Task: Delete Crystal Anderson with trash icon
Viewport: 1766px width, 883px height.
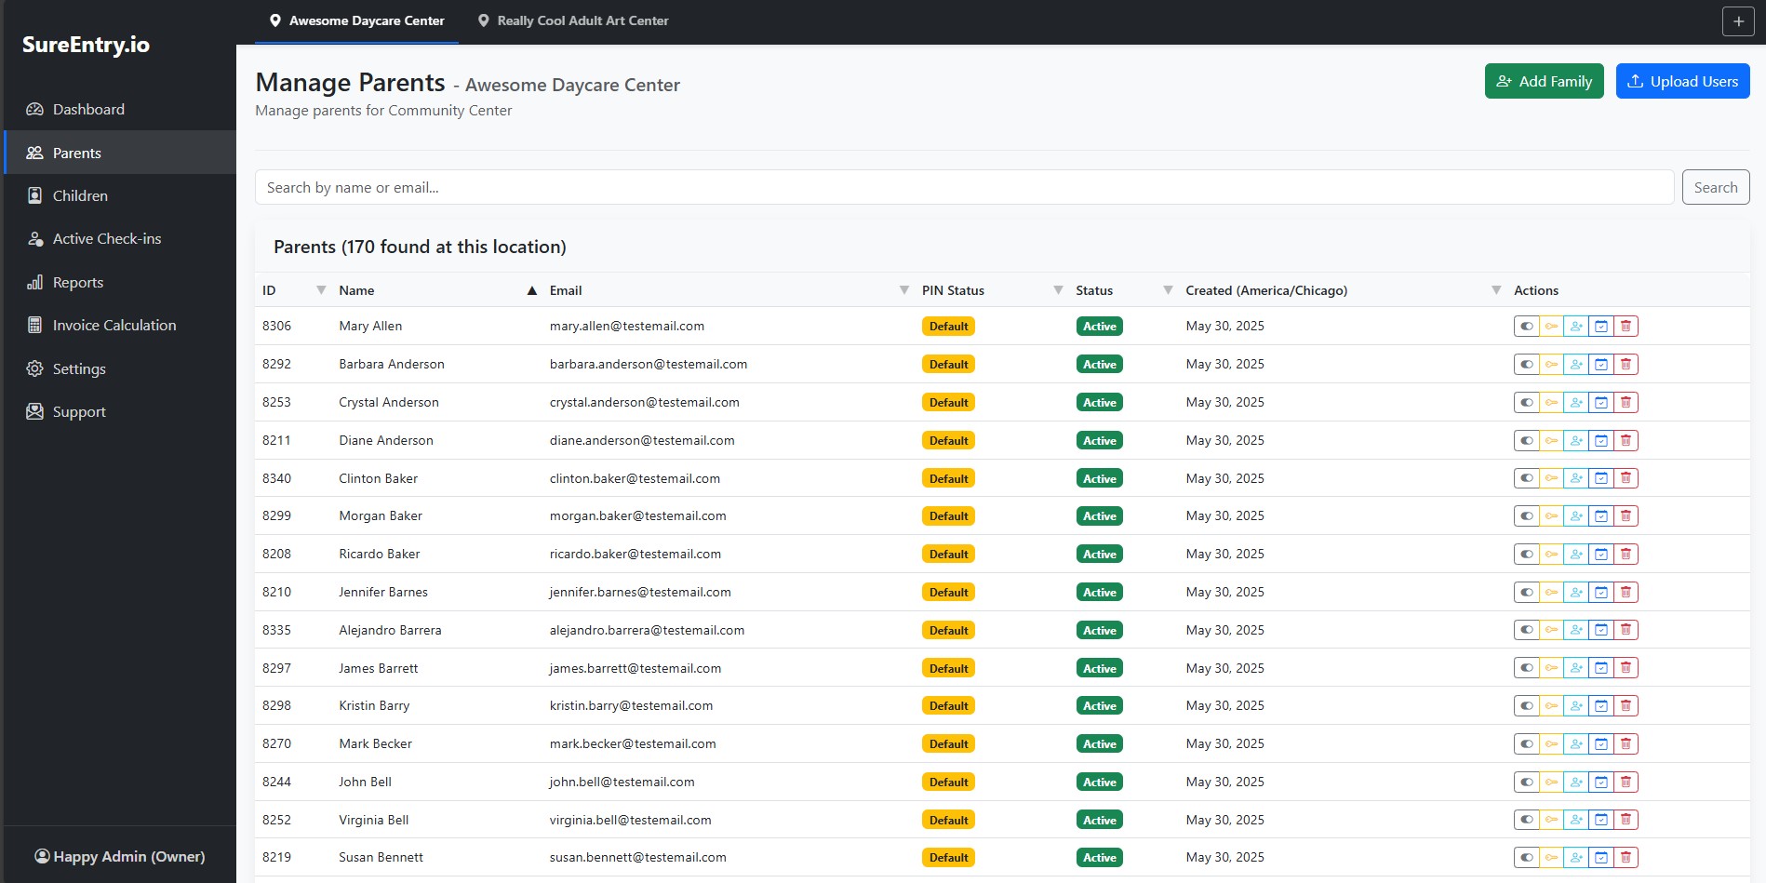Action: (1626, 402)
